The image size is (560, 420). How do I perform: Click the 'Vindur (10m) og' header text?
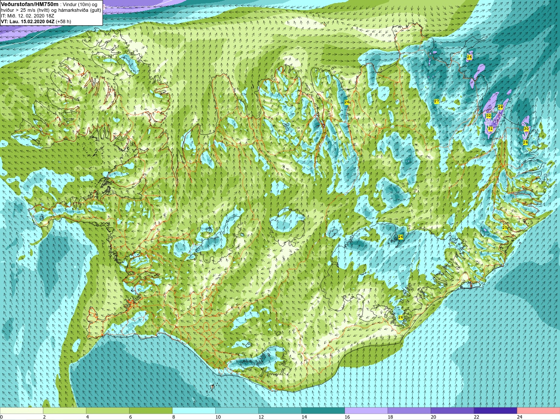coord(80,4)
